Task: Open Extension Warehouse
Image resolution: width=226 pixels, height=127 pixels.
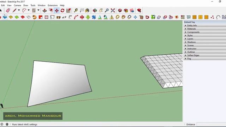Action: [126, 10]
